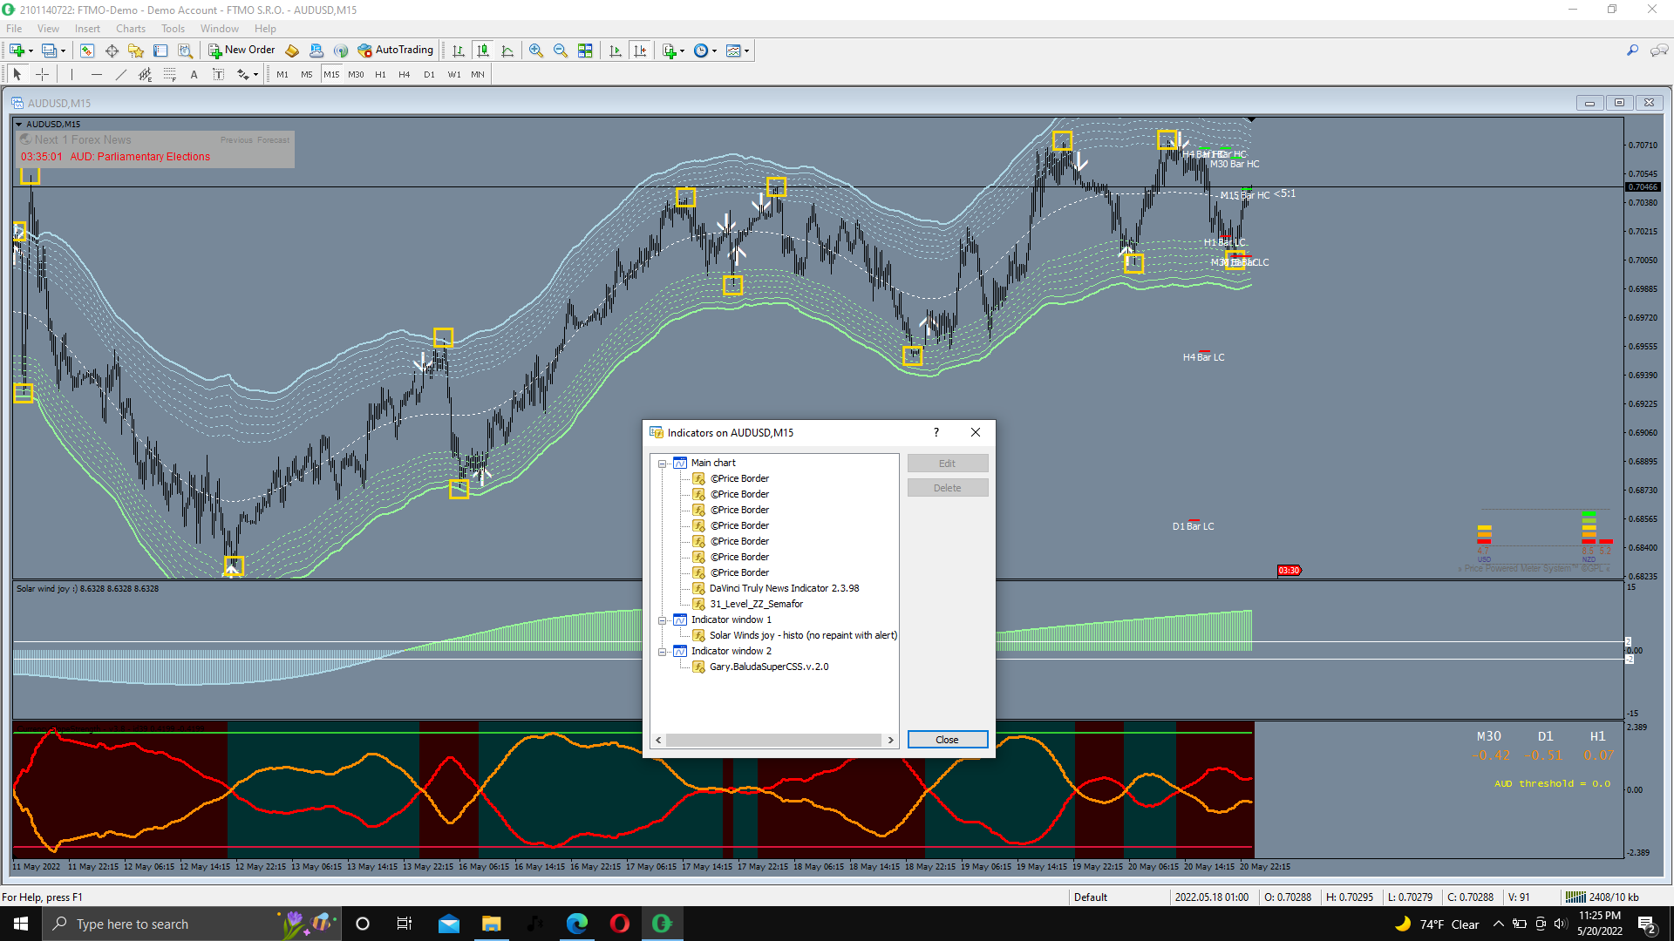
Task: Collapse the Indicator window 1 node
Action: (x=662, y=620)
